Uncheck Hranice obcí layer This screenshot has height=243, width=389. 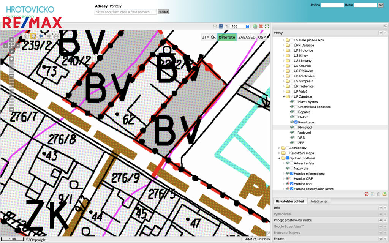(292, 184)
